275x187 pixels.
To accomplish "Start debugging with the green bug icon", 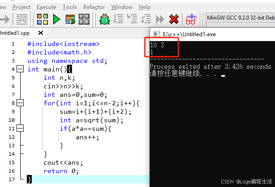I will pyautogui.click(x=105, y=19).
